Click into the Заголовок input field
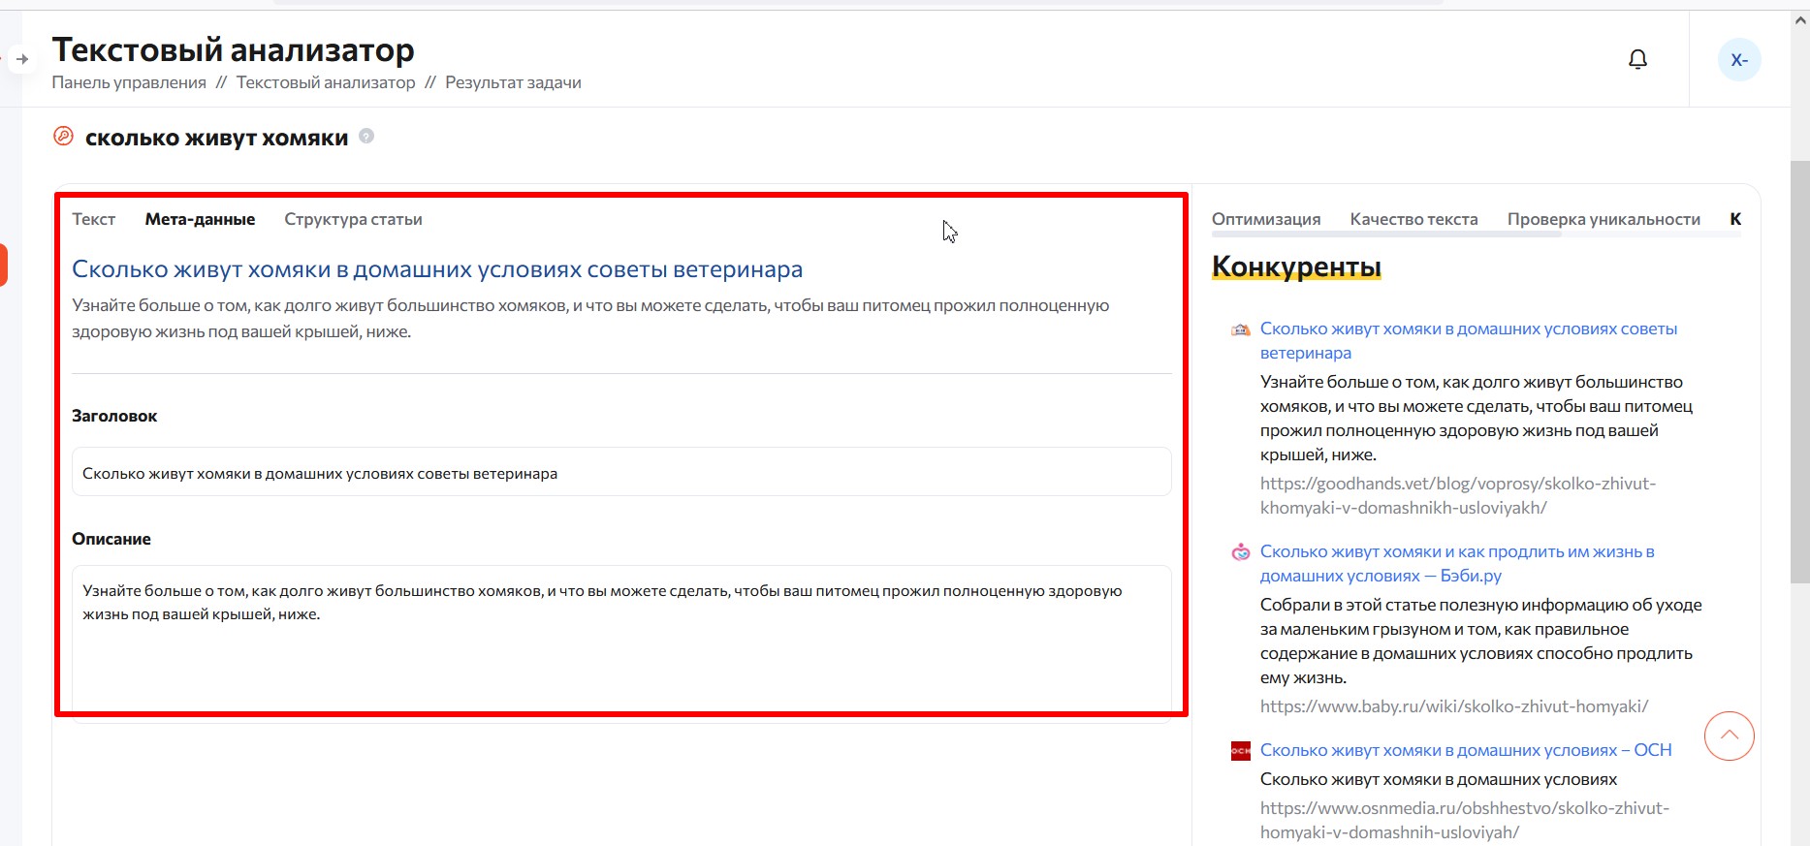The width and height of the screenshot is (1810, 846). coord(620,473)
